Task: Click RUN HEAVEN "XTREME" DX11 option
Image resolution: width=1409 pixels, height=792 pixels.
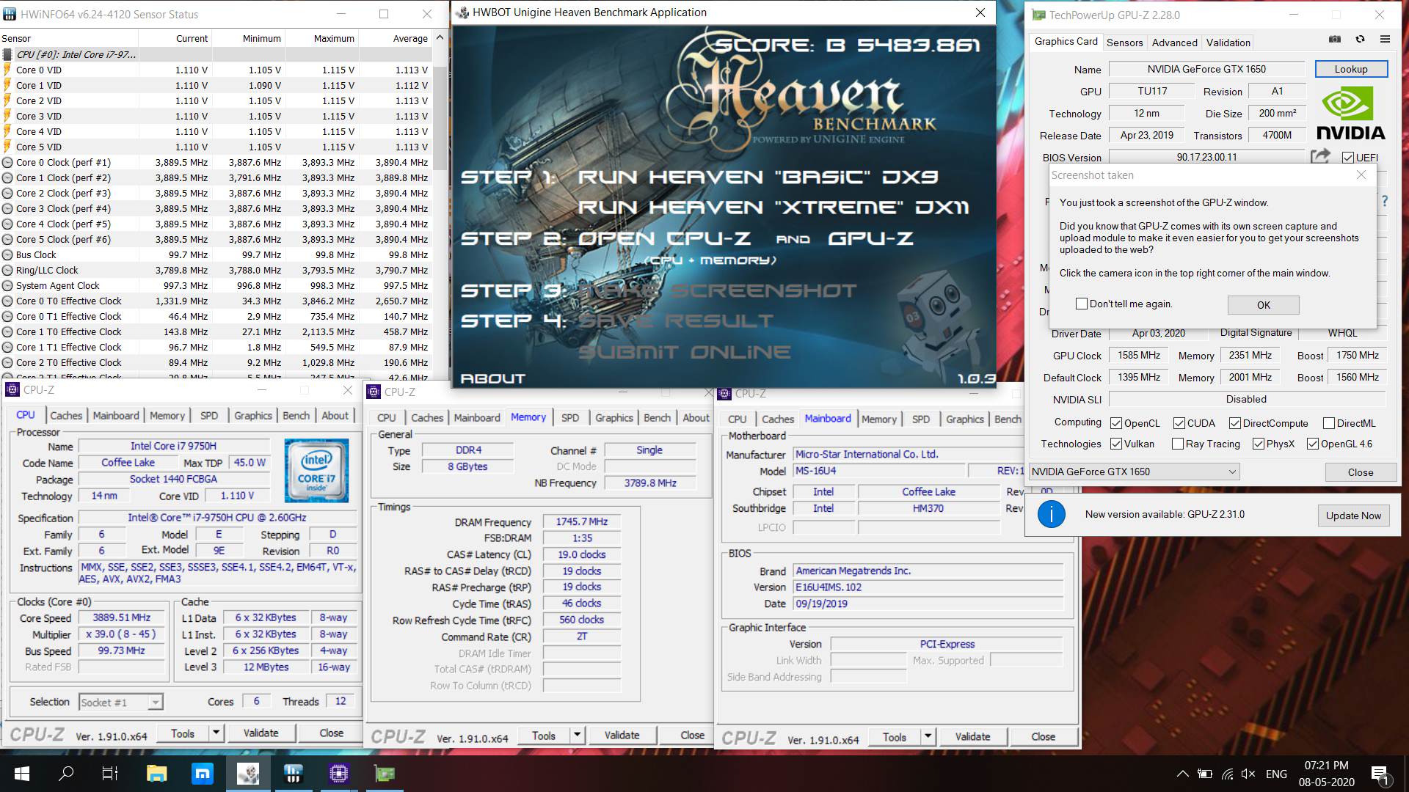Action: (773, 208)
